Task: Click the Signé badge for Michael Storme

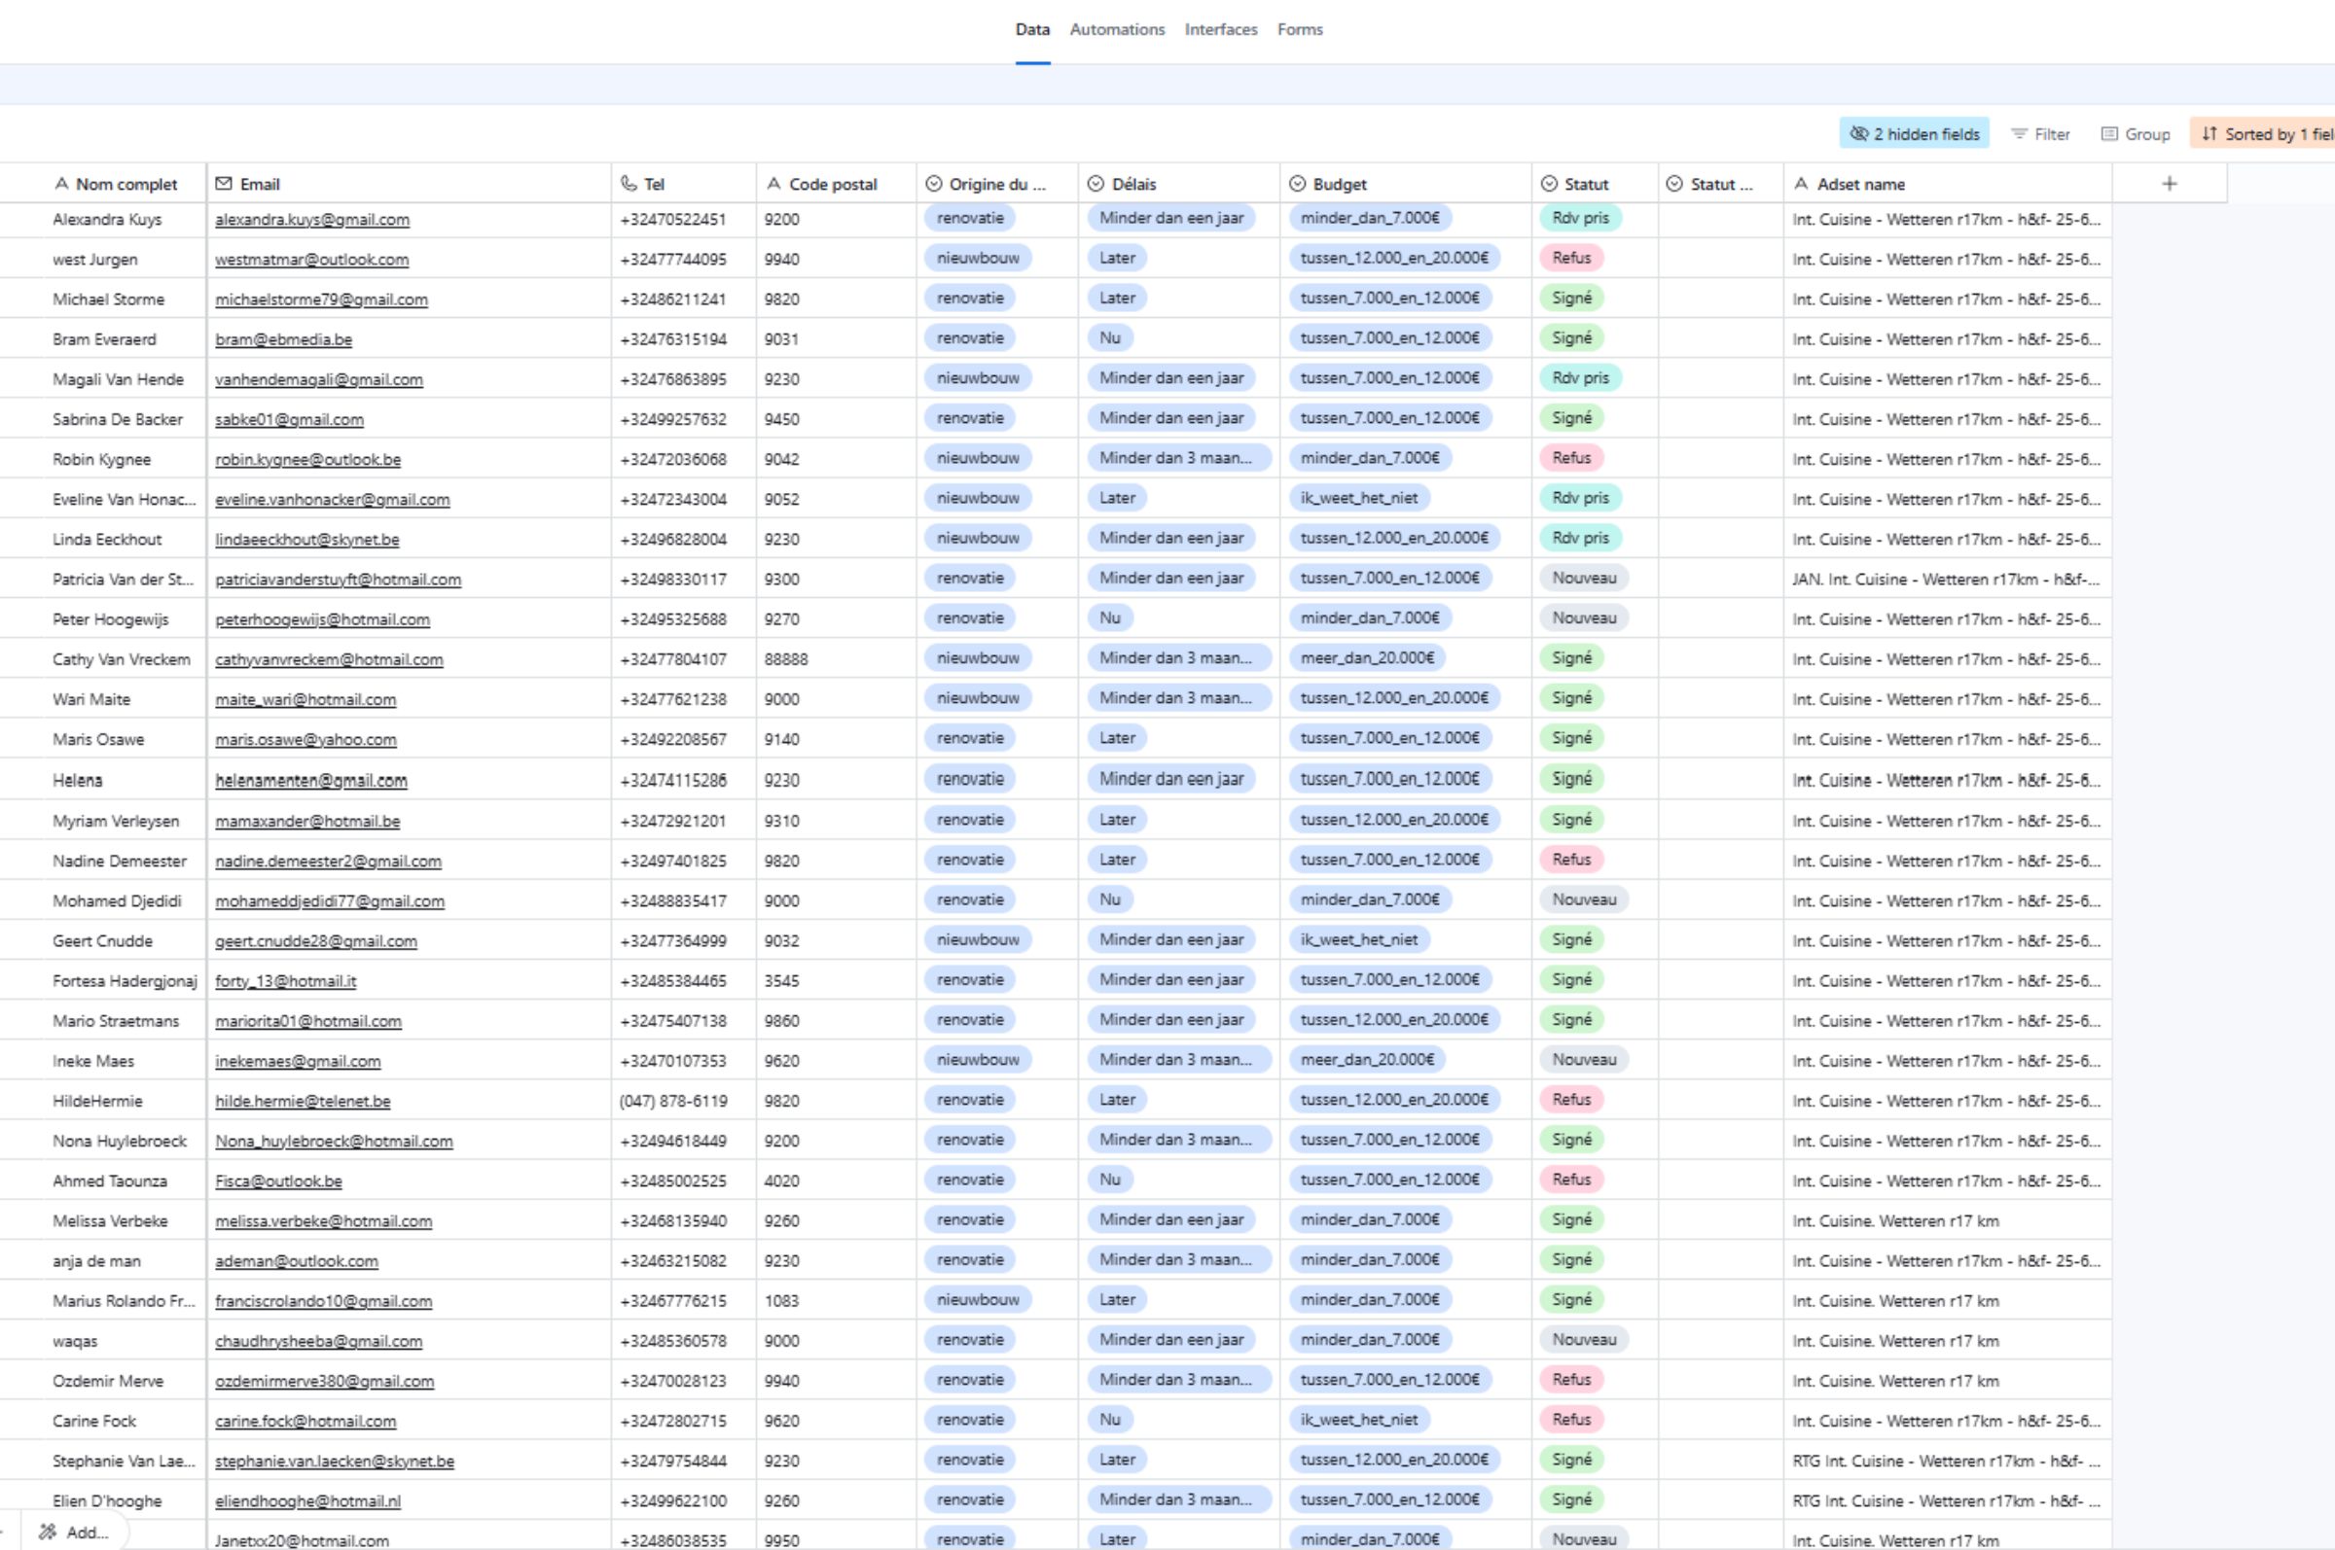Action: coord(1570,299)
